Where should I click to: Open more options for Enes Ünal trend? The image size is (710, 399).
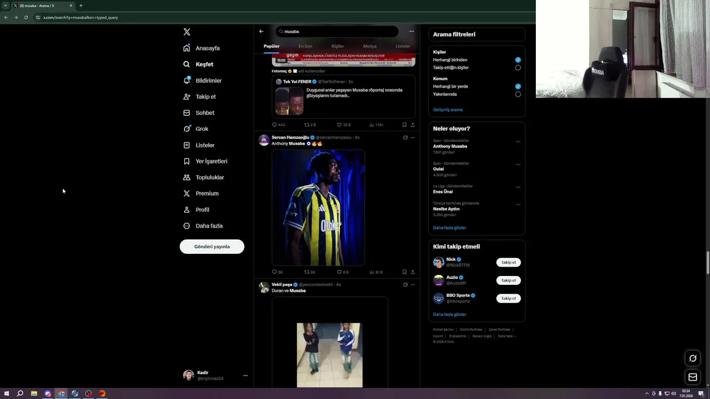(x=518, y=187)
